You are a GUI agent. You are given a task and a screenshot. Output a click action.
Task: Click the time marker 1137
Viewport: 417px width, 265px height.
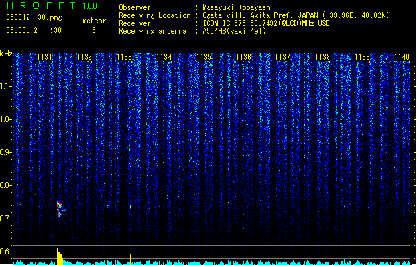[283, 57]
